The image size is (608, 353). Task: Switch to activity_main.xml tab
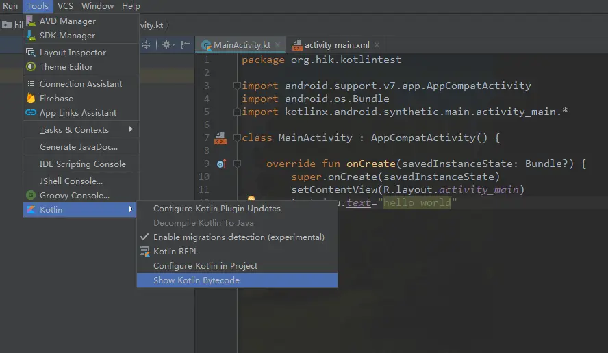[337, 45]
